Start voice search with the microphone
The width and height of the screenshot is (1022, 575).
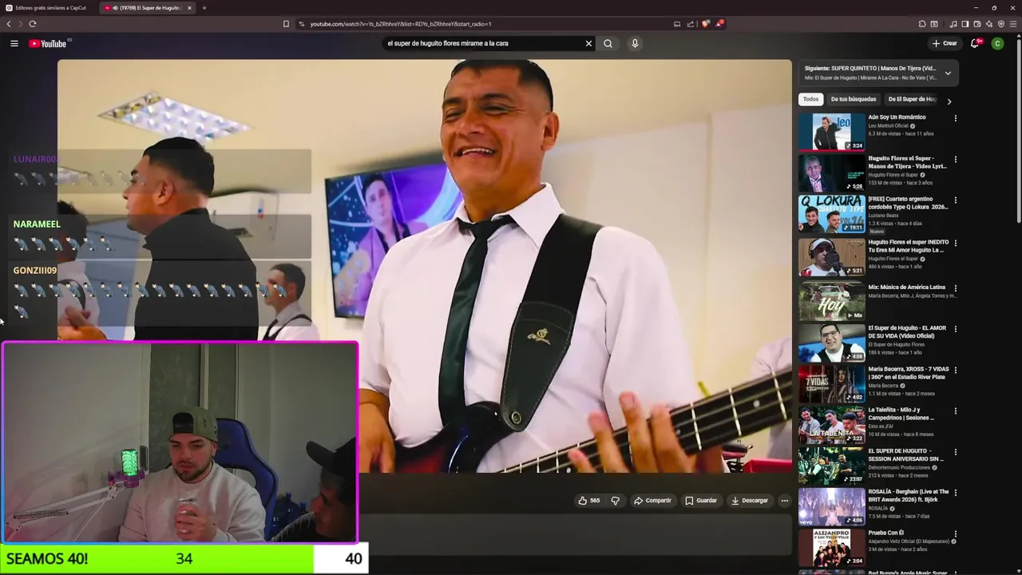point(635,43)
